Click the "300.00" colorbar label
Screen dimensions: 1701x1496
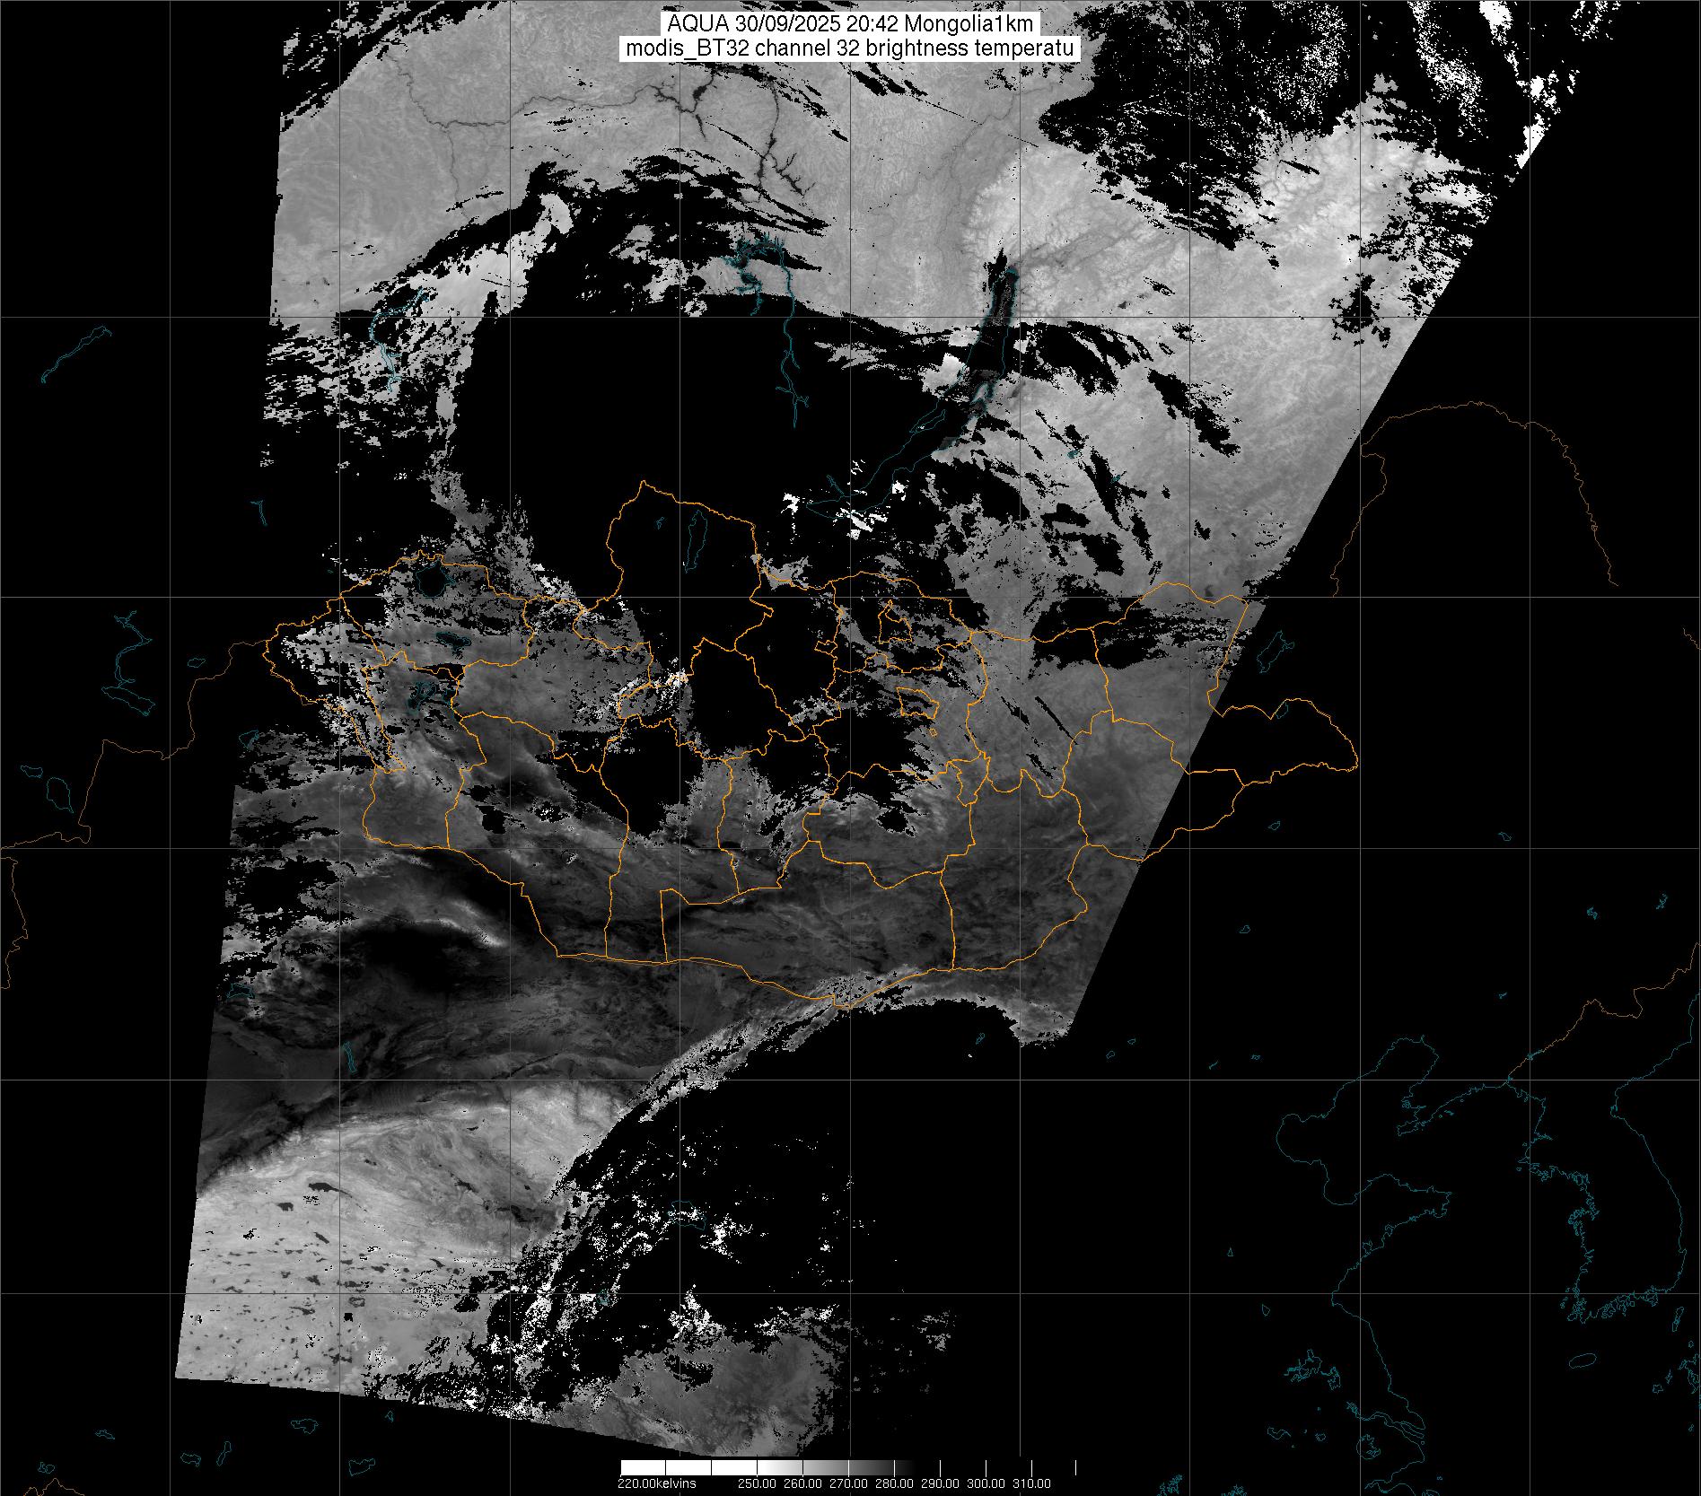(x=986, y=1483)
